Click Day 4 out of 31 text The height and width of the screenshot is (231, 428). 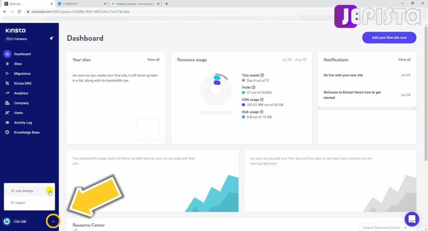[258, 80]
